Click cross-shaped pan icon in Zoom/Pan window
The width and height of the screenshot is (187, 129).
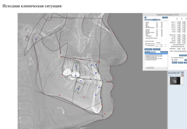[174, 75]
